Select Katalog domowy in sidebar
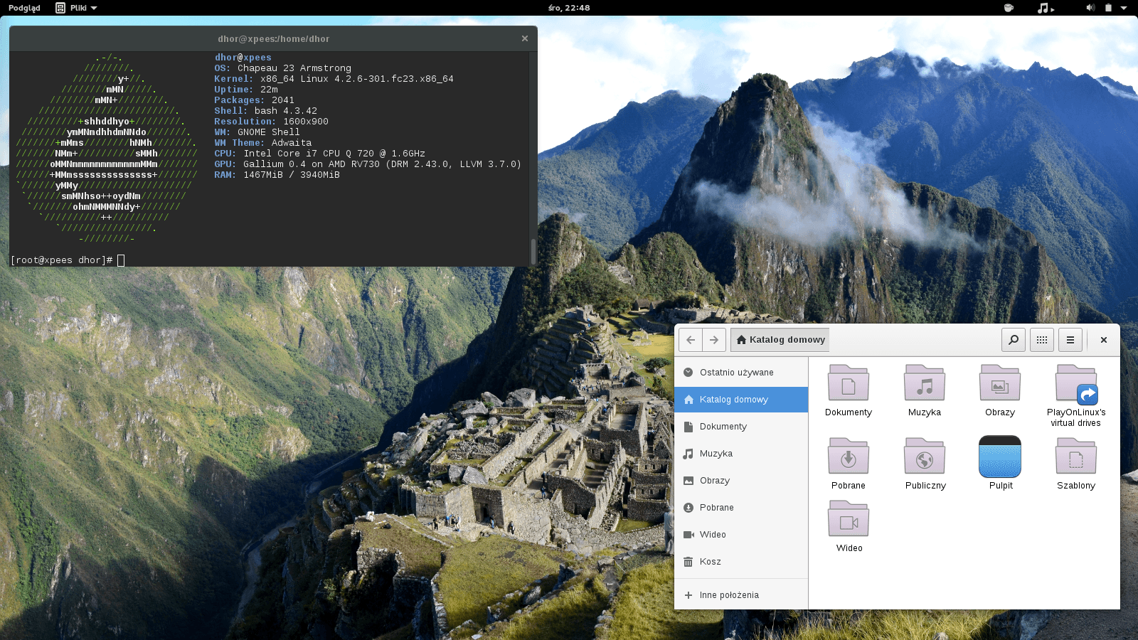 tap(741, 400)
